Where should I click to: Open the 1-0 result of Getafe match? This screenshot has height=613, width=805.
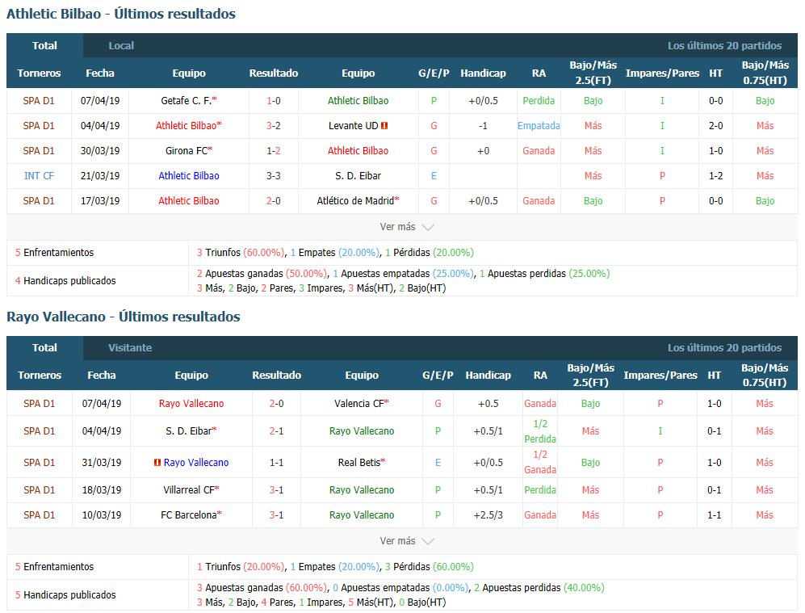pyautogui.click(x=274, y=101)
